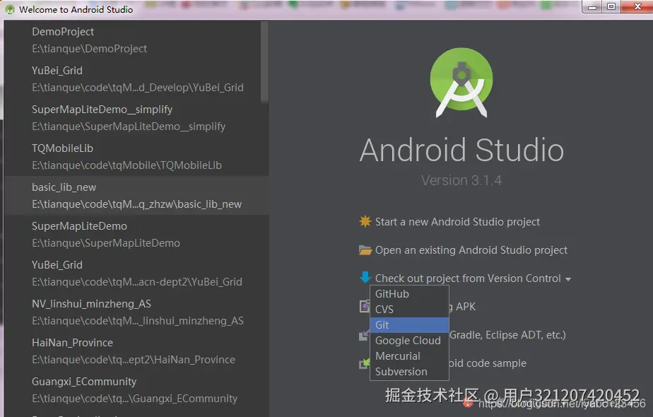This screenshot has width=653, height=417.
Task: Pick Subversion from the checkout menu
Action: pos(409,372)
